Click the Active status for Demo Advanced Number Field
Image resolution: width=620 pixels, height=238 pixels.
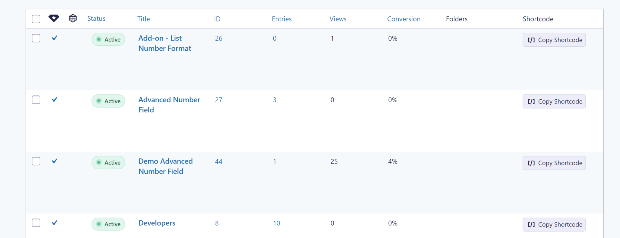(108, 162)
